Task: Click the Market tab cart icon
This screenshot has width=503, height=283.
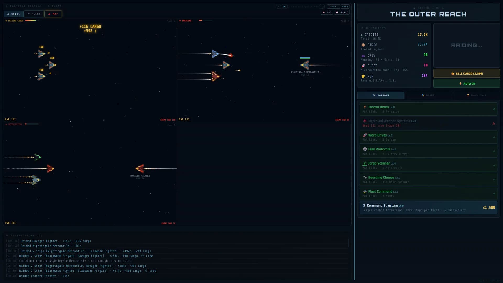Action: pos(423,95)
